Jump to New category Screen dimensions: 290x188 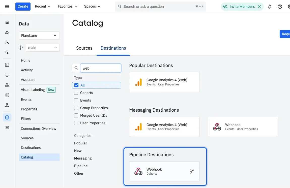(78, 151)
